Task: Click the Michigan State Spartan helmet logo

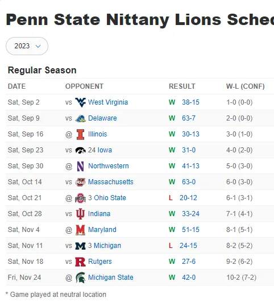Action: 80,278
